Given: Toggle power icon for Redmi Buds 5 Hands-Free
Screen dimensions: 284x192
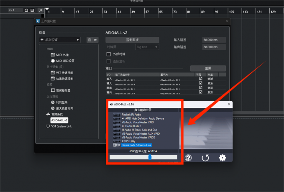Looking at the screenshot, I should tap(115, 145).
